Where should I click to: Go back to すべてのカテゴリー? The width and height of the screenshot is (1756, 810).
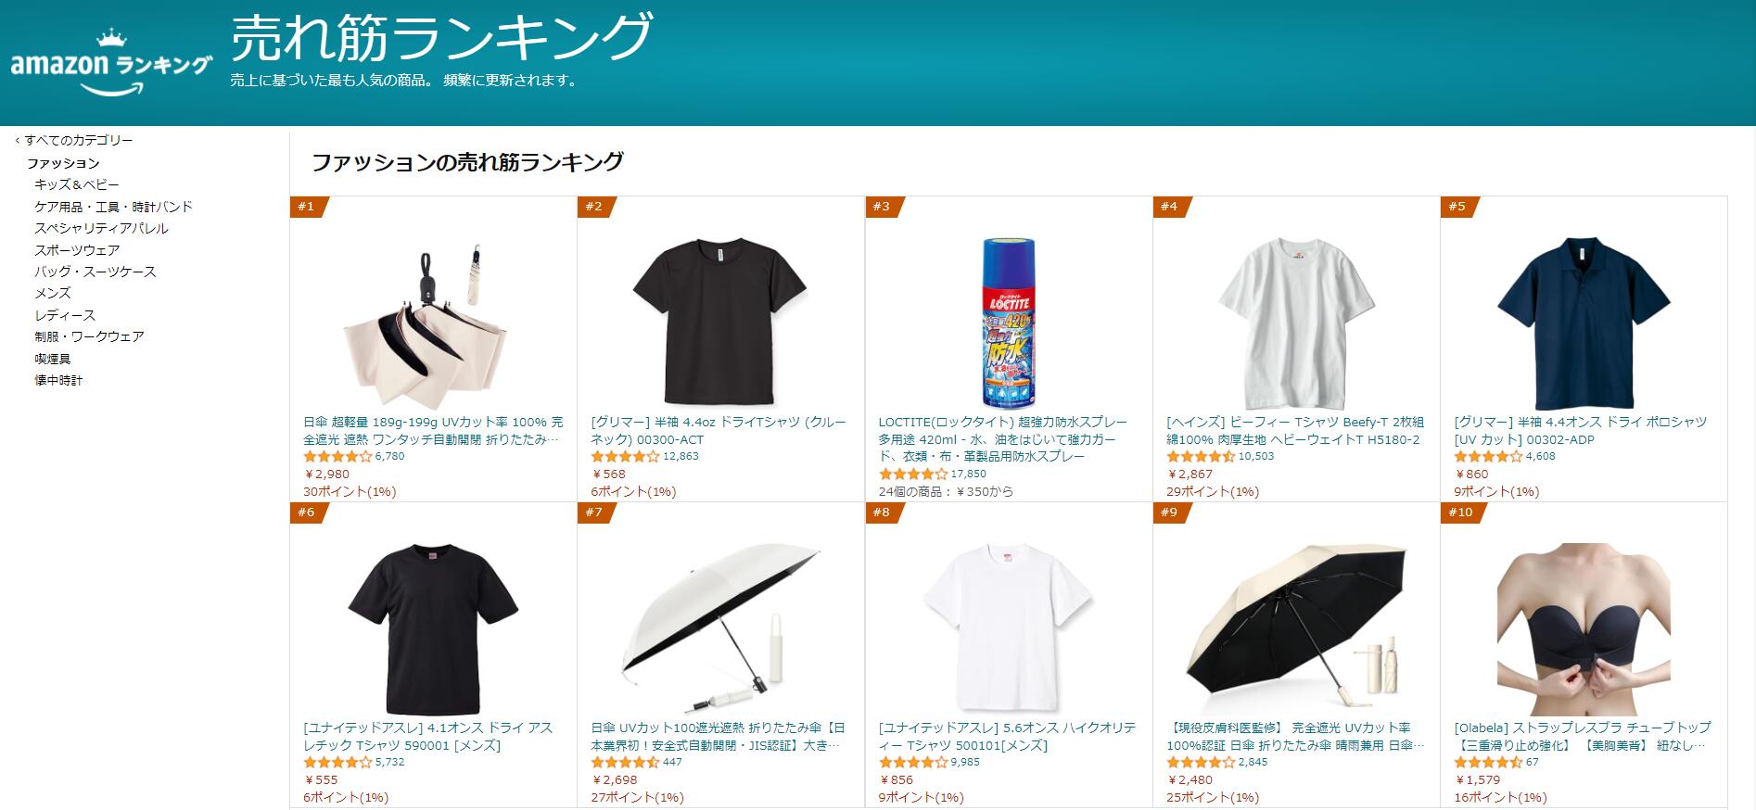coord(74,140)
